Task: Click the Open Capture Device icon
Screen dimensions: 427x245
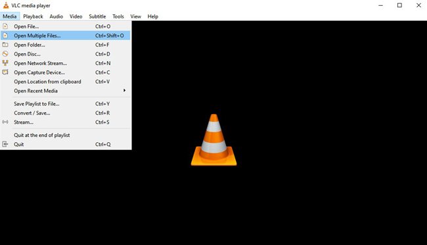Action: 5,72
